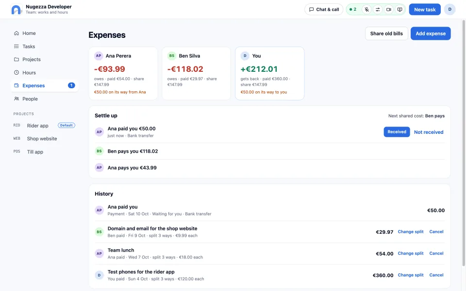Go to Home in sidebar
The image size is (466, 291).
point(44,33)
